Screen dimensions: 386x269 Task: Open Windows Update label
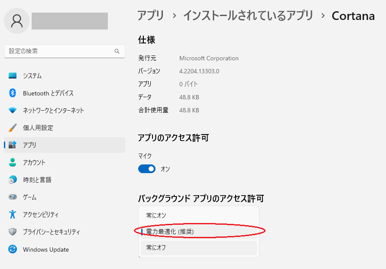tap(46, 249)
